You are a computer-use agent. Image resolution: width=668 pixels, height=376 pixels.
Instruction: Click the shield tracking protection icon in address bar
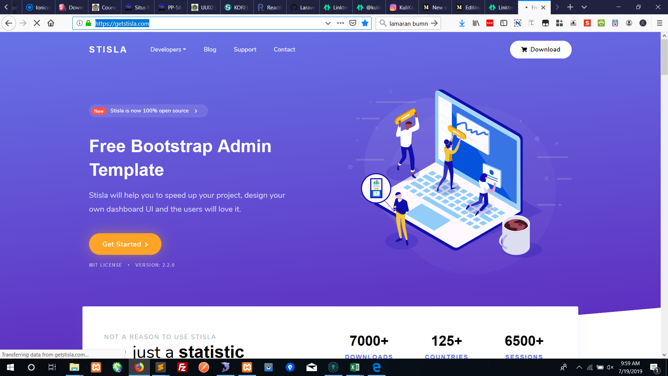pos(353,23)
